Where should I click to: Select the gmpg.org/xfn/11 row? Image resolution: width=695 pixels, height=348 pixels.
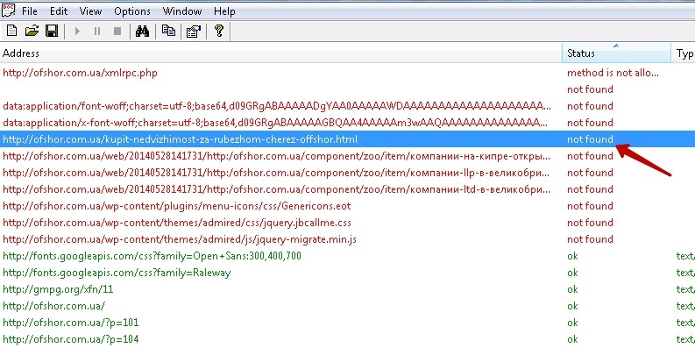coord(347,289)
